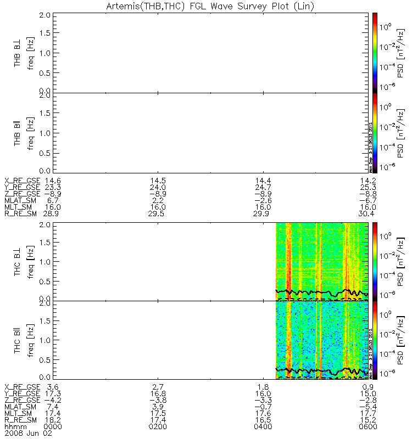Image resolution: width=412 pixels, height=439 pixels.
Task: Click the Z_RE_GSE value -8.8
Action: [368, 194]
